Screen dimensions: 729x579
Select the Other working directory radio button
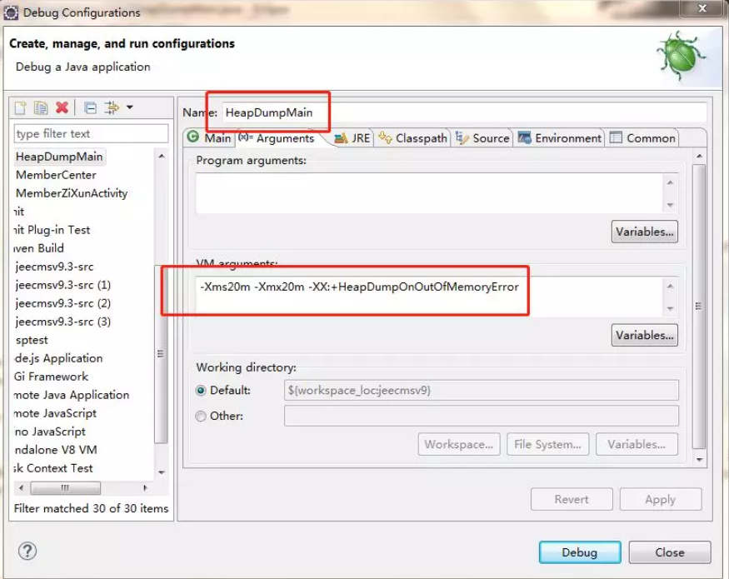[201, 416]
